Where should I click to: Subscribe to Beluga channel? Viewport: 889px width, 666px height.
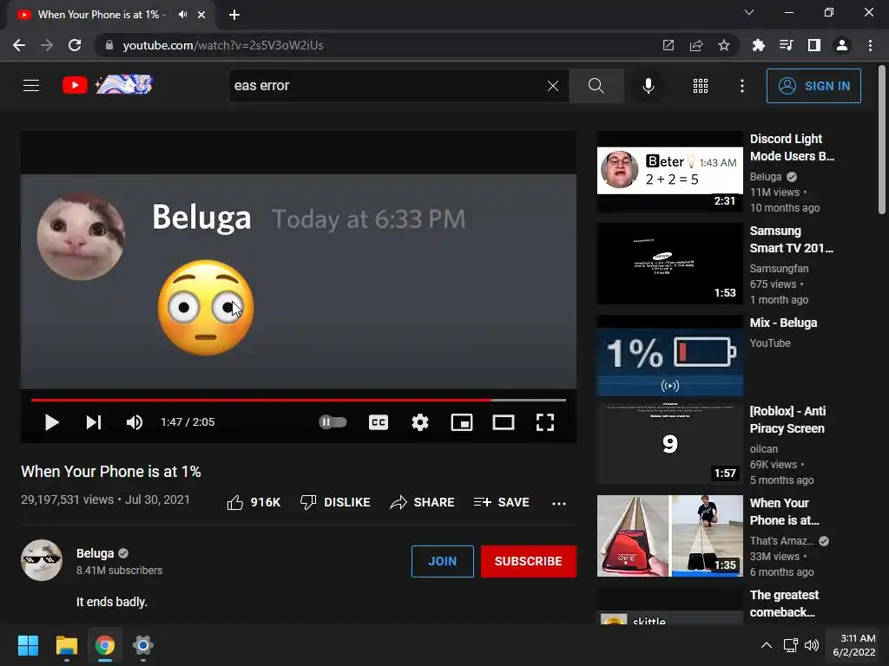(x=529, y=561)
